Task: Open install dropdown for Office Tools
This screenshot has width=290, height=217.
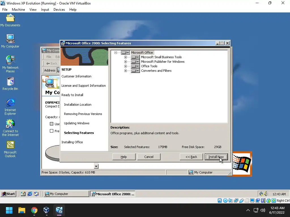Action: tap(135, 66)
